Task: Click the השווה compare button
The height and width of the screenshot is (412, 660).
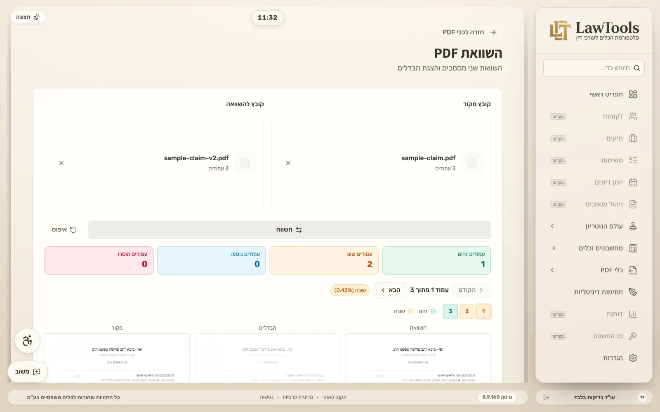Action: [x=289, y=229]
